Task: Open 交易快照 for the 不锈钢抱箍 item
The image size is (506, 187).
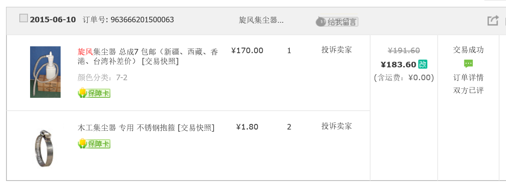Action: tap(196, 127)
